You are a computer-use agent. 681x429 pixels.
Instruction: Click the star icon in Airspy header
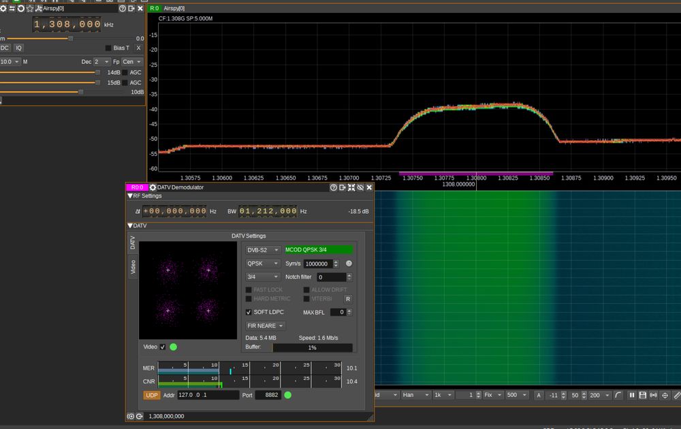click(x=29, y=8)
